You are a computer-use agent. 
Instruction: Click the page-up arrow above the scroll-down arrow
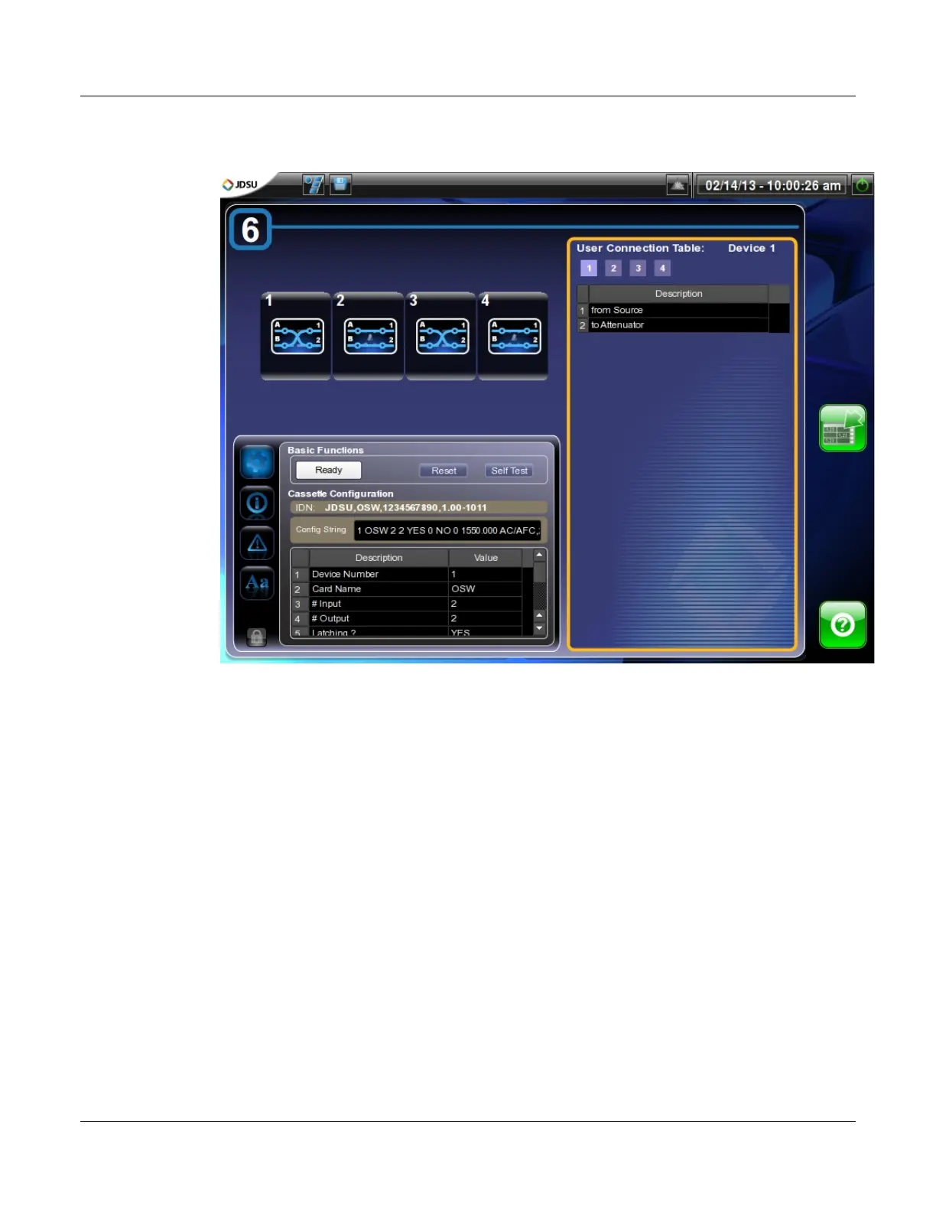[x=539, y=615]
